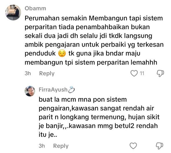Reply to FirraAyush's comment
This screenshot has width=171, height=153.
[61, 146]
